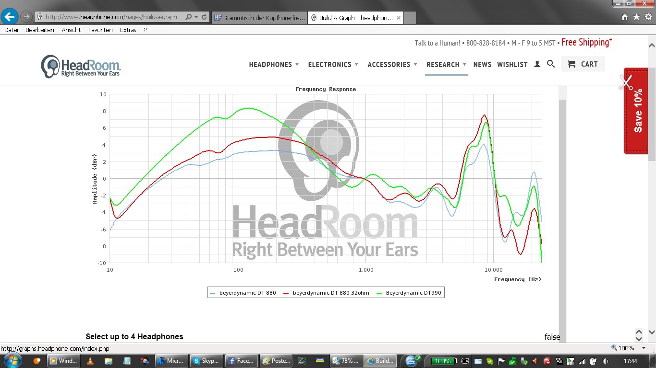Click the account user icon in site header
The image size is (656, 368).
pyautogui.click(x=537, y=64)
